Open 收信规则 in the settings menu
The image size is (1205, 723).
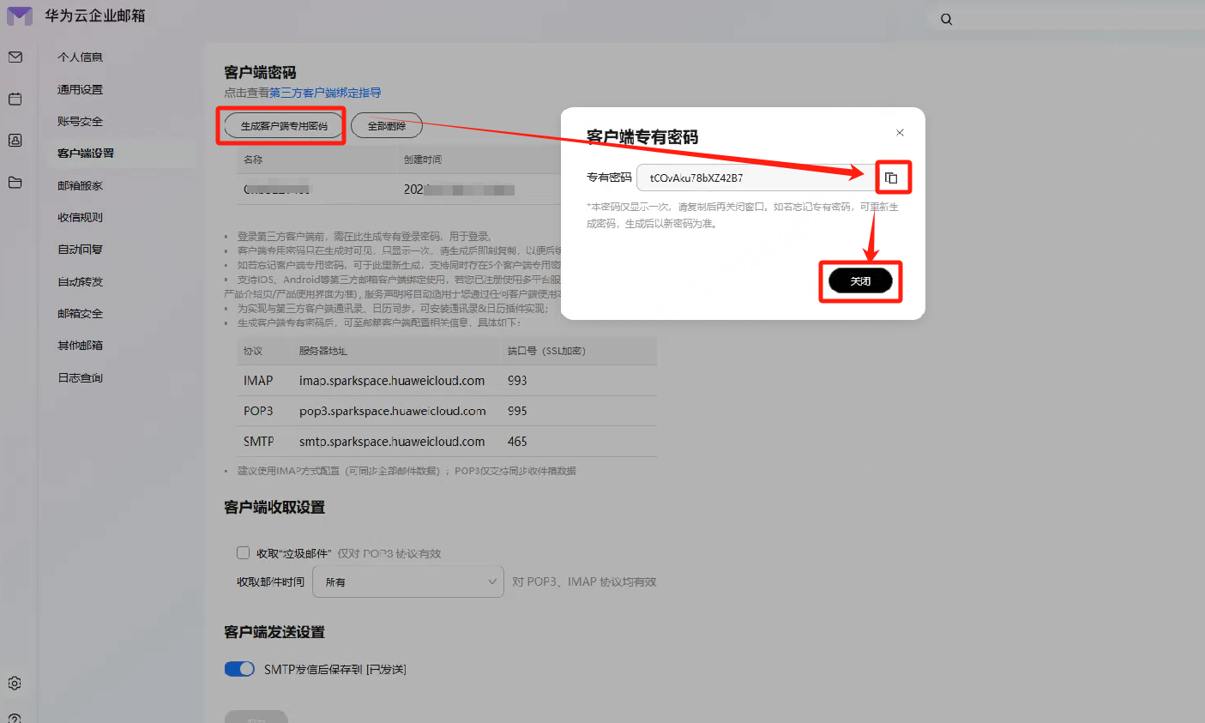pos(80,217)
